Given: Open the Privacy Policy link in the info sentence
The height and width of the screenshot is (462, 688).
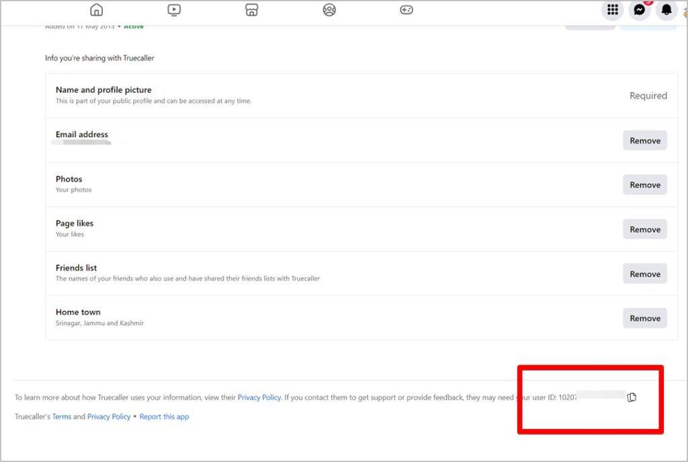Looking at the screenshot, I should pos(259,397).
